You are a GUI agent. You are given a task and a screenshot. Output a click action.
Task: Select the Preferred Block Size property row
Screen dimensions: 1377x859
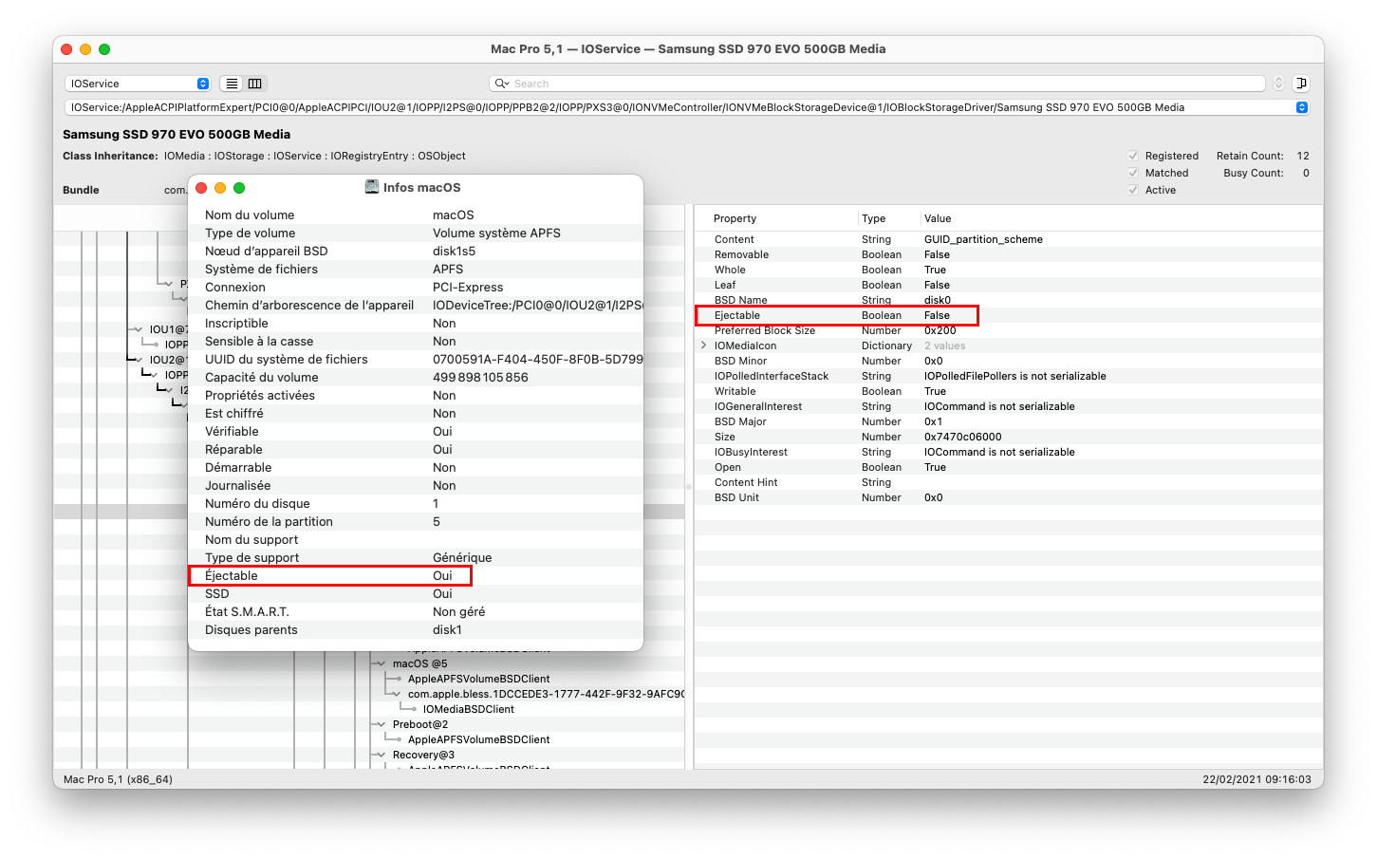click(1009, 330)
